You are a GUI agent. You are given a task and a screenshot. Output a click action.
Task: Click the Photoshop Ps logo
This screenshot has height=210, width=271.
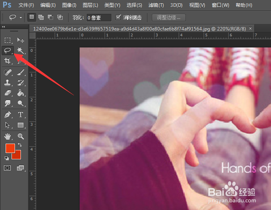click(x=7, y=5)
